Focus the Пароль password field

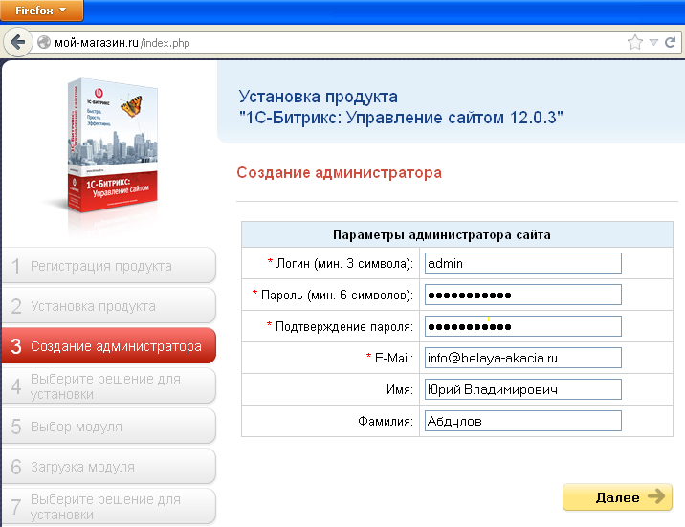pos(523,295)
